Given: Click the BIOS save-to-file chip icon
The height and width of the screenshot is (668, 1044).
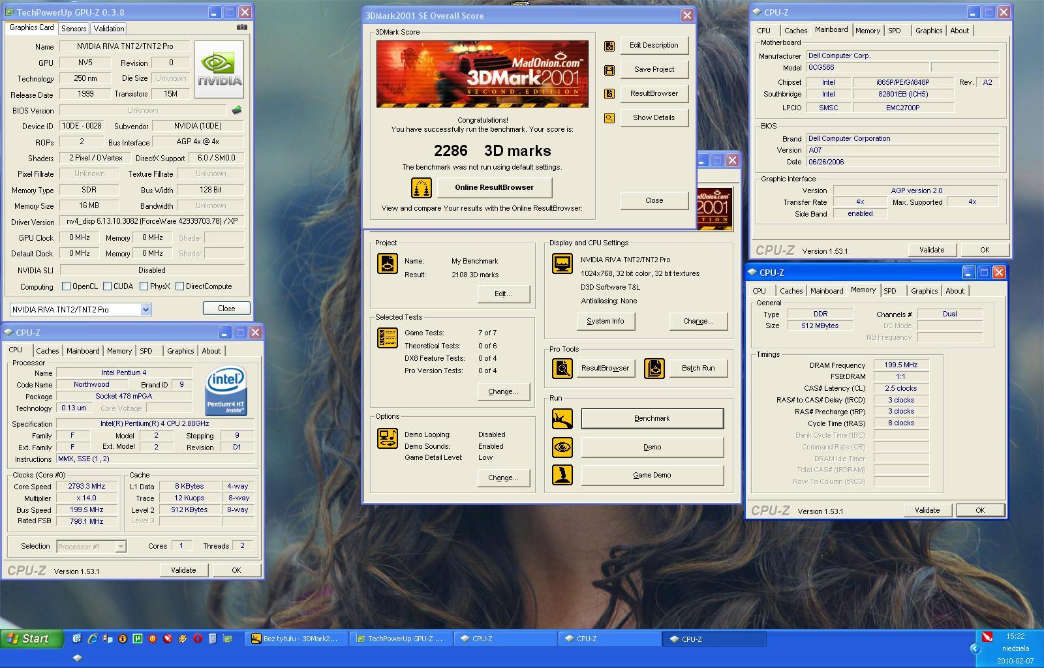Looking at the screenshot, I should [237, 110].
